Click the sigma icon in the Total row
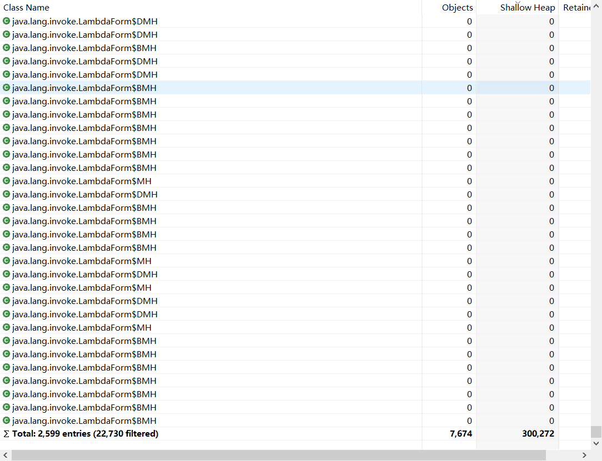This screenshot has height=461, width=602. [6, 434]
